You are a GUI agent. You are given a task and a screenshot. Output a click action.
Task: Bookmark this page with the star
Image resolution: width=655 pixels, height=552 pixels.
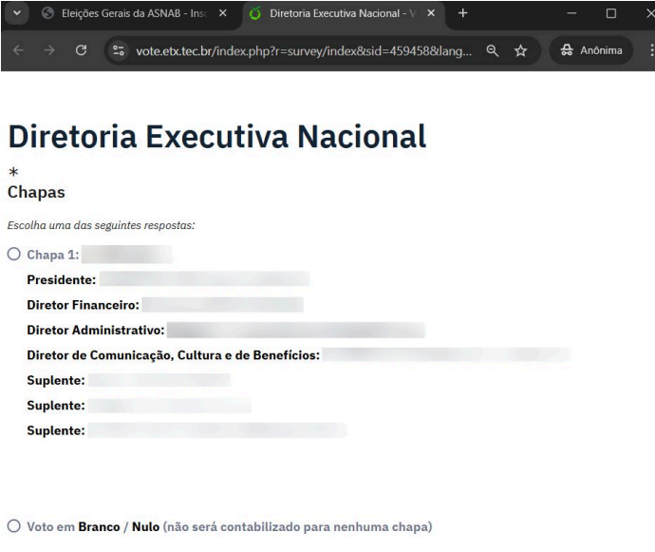[520, 50]
